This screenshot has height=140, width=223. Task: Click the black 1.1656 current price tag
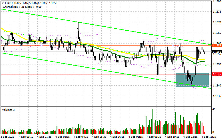click(217, 52)
